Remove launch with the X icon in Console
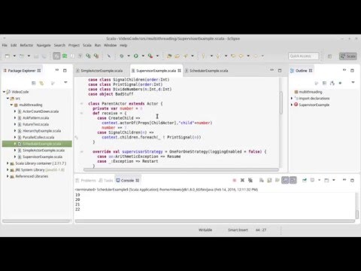This screenshot has height=271, width=361. [242, 180]
